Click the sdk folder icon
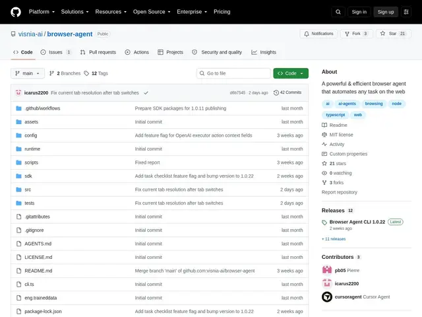 [x=18, y=176]
